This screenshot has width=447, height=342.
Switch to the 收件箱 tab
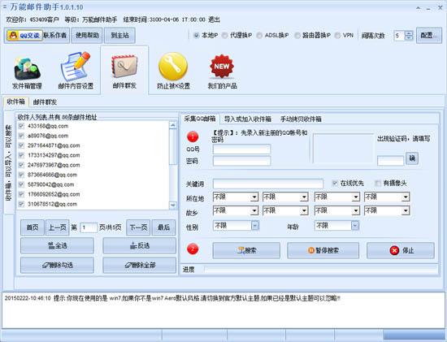pyautogui.click(x=15, y=102)
